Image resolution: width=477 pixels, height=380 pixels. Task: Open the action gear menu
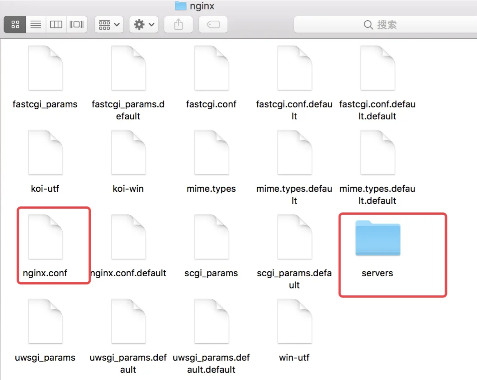point(143,24)
